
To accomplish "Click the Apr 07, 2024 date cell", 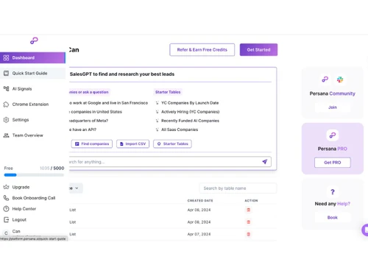I will 199,234.
